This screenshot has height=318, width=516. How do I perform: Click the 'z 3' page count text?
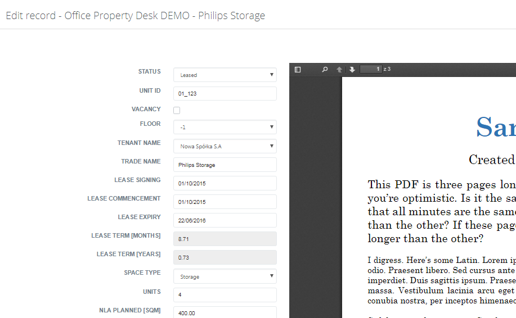pyautogui.click(x=387, y=69)
